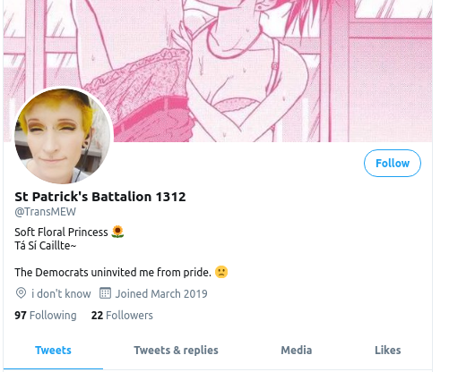449x372 pixels.
Task: Open the pink manga header banner
Action: pos(218,71)
